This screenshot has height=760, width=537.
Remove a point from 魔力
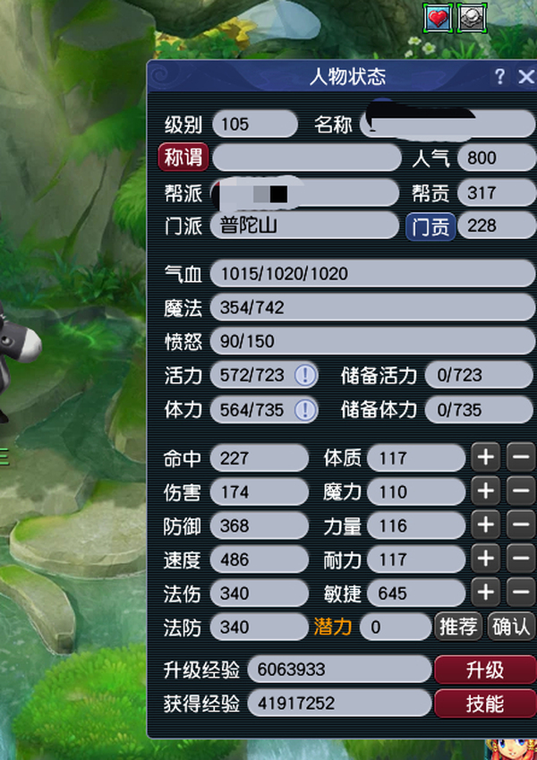point(521,491)
